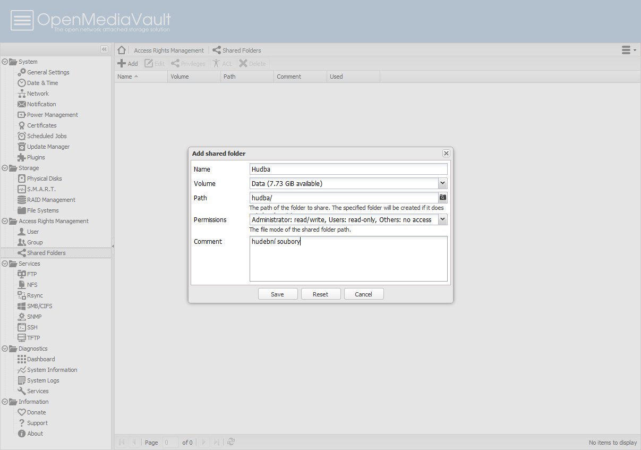This screenshot has width=641, height=450.
Task: Collapse the Information tree section
Action: click(5, 402)
